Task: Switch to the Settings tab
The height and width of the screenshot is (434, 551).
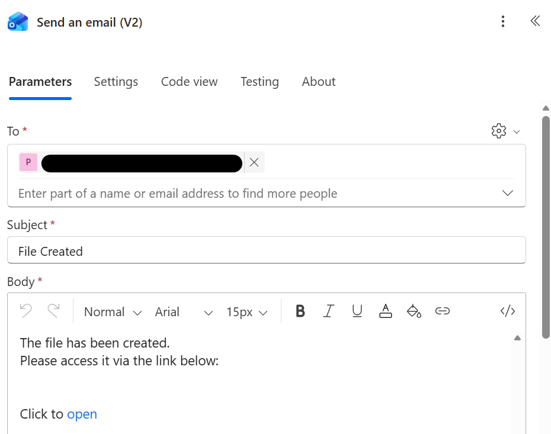Action: point(116,82)
